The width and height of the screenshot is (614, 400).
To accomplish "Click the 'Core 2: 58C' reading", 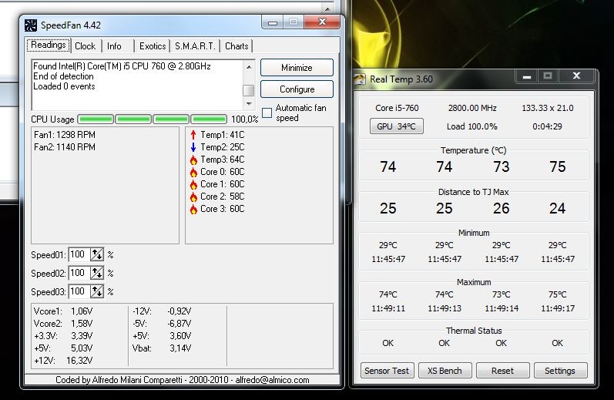I will (x=223, y=197).
